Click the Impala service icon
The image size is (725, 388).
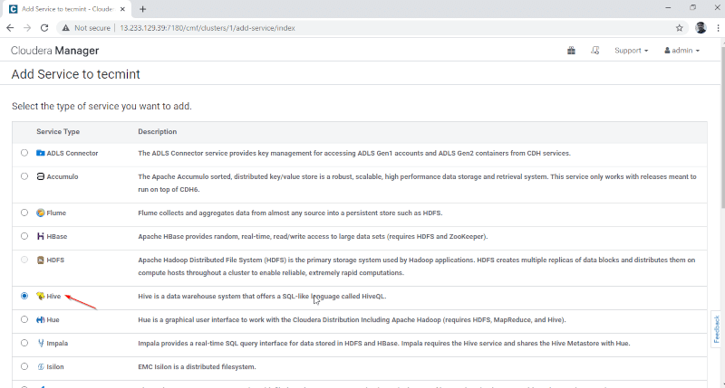pyautogui.click(x=41, y=343)
